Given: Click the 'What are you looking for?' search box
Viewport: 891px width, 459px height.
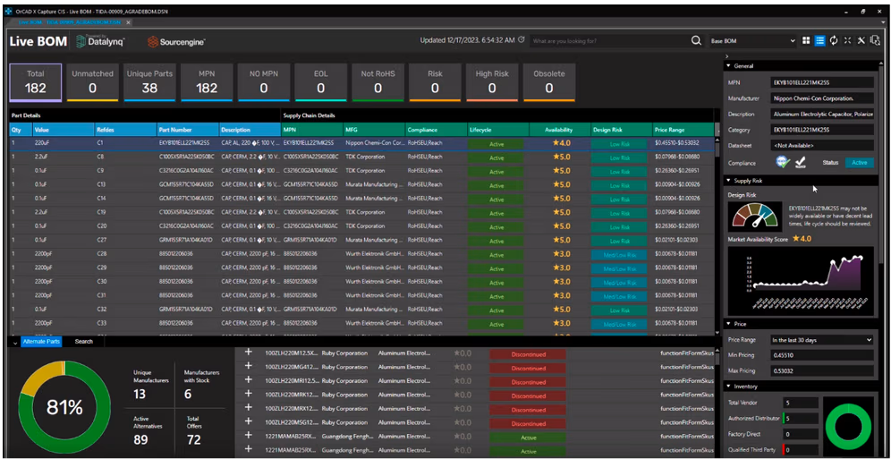Looking at the screenshot, I should click(609, 41).
